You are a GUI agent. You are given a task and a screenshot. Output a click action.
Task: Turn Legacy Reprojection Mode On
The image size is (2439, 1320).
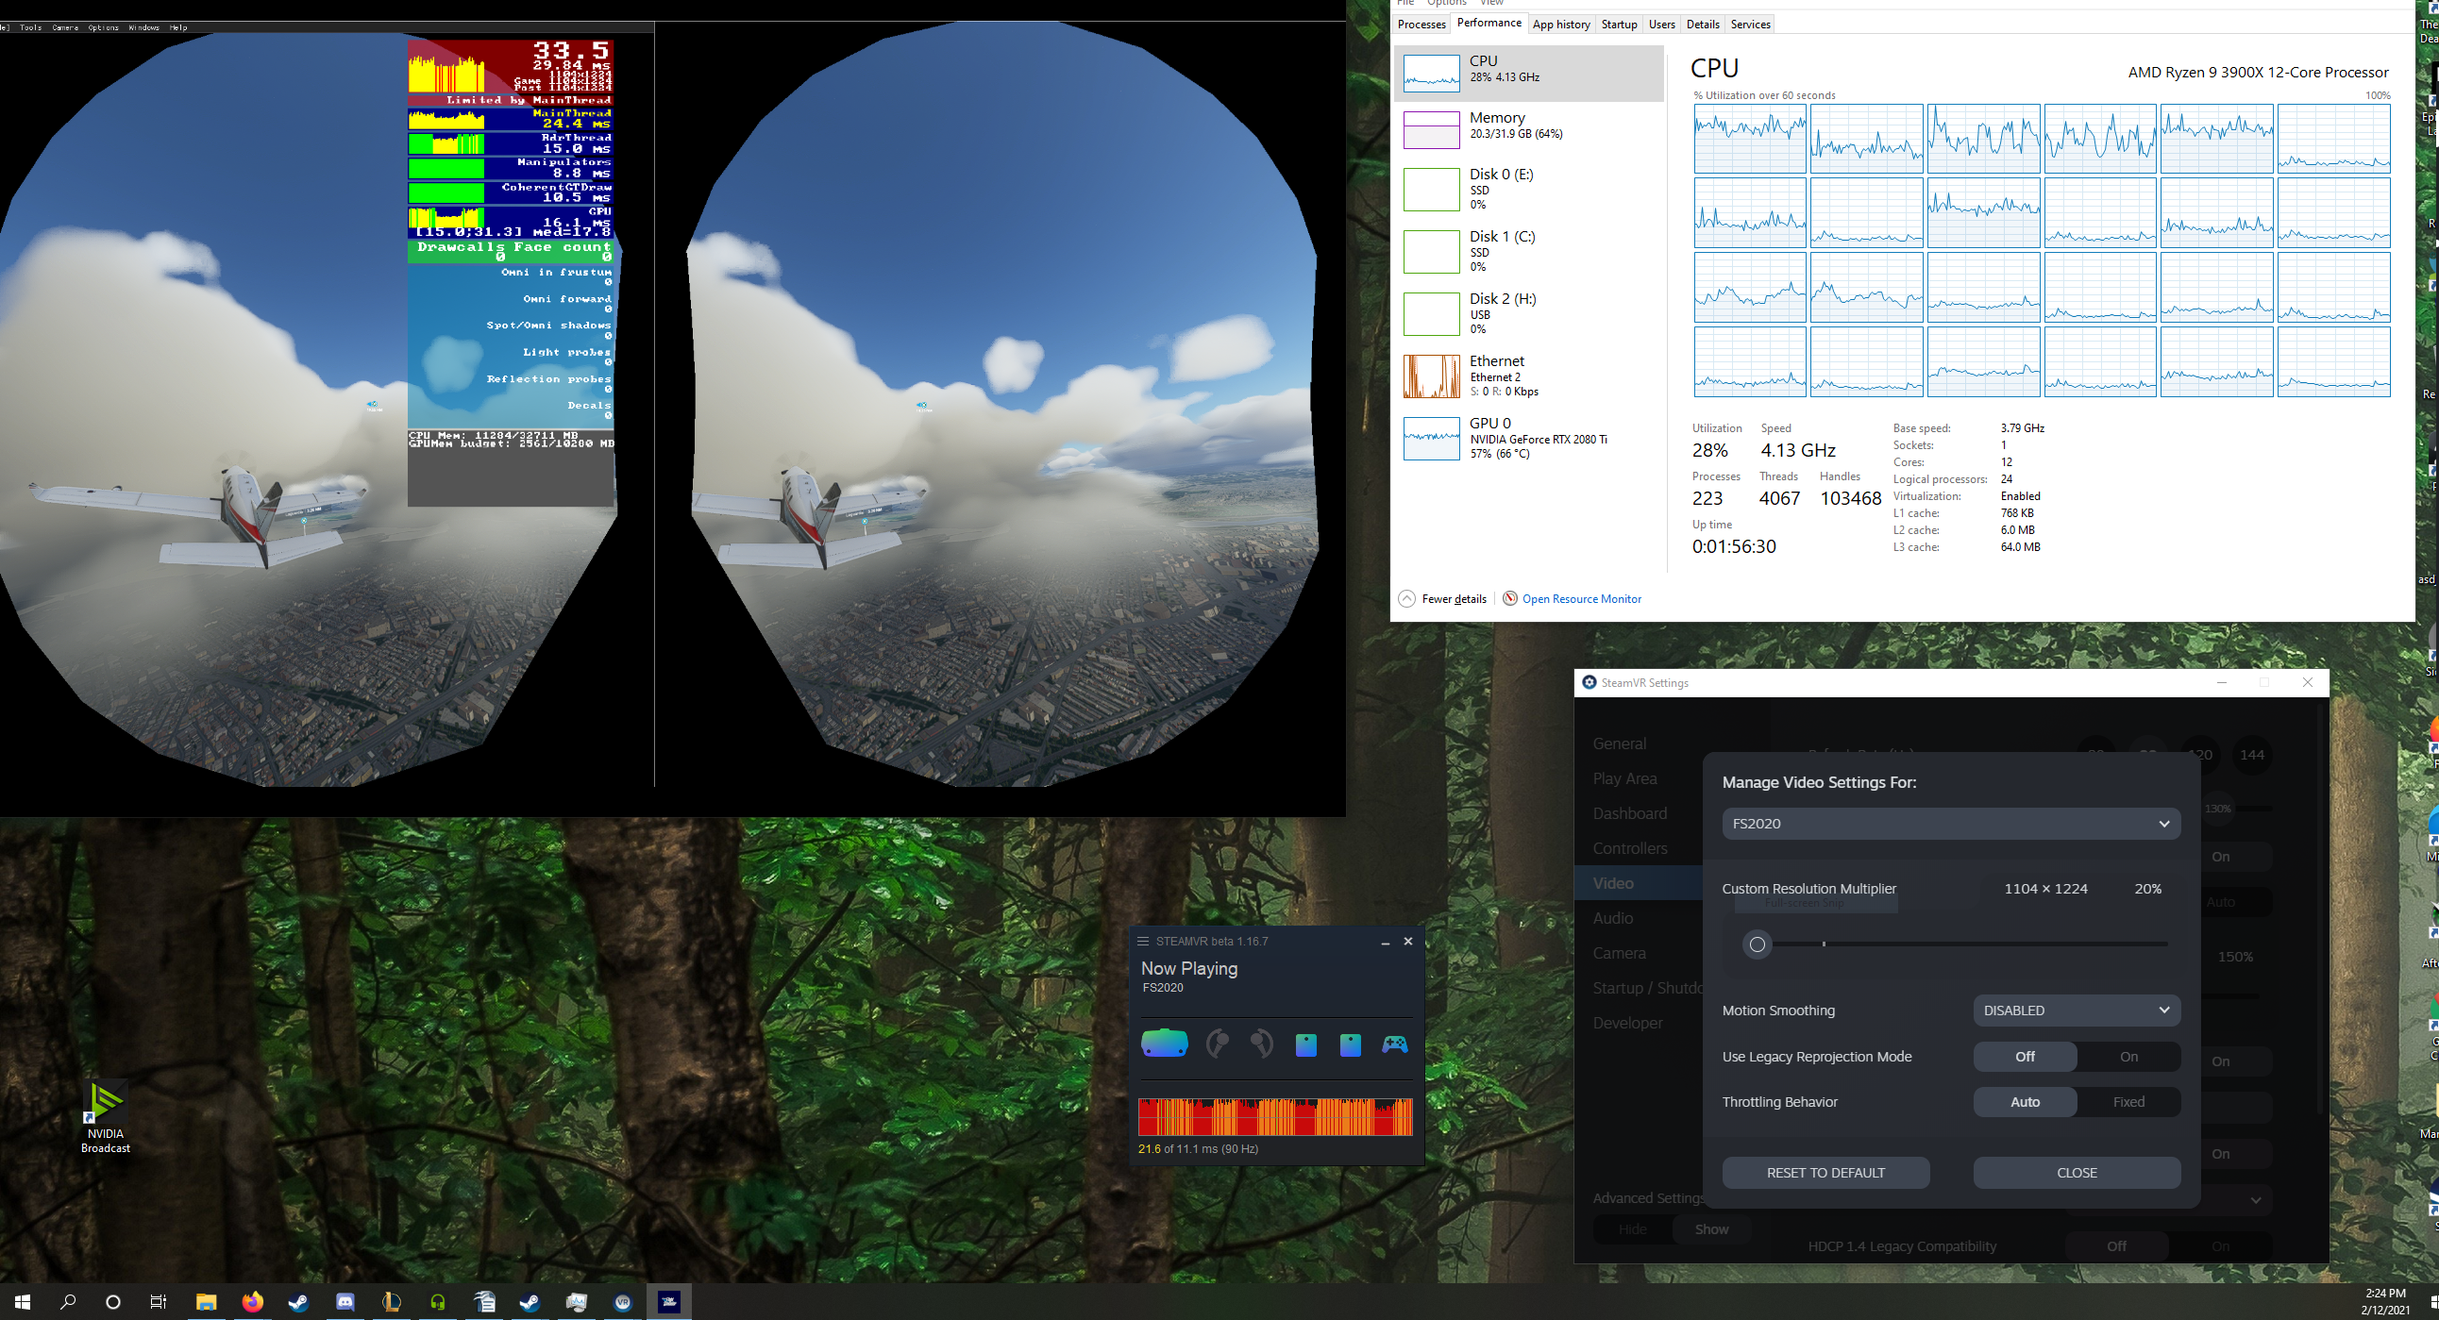(x=2128, y=1057)
